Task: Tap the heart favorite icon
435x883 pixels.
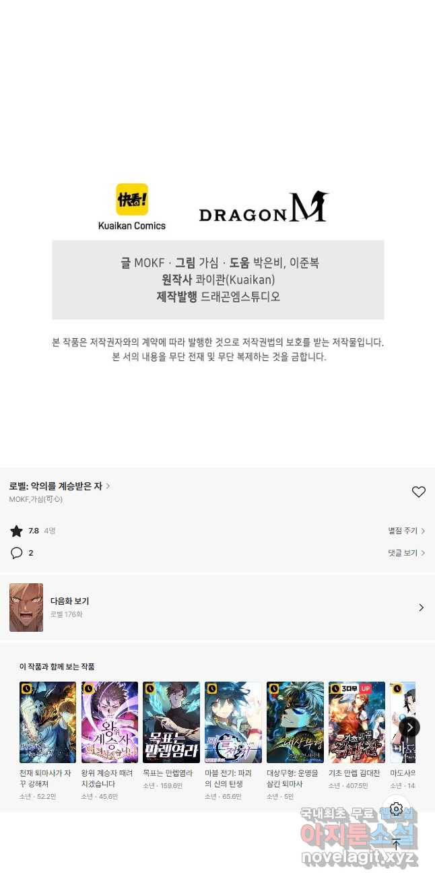Action: click(418, 492)
